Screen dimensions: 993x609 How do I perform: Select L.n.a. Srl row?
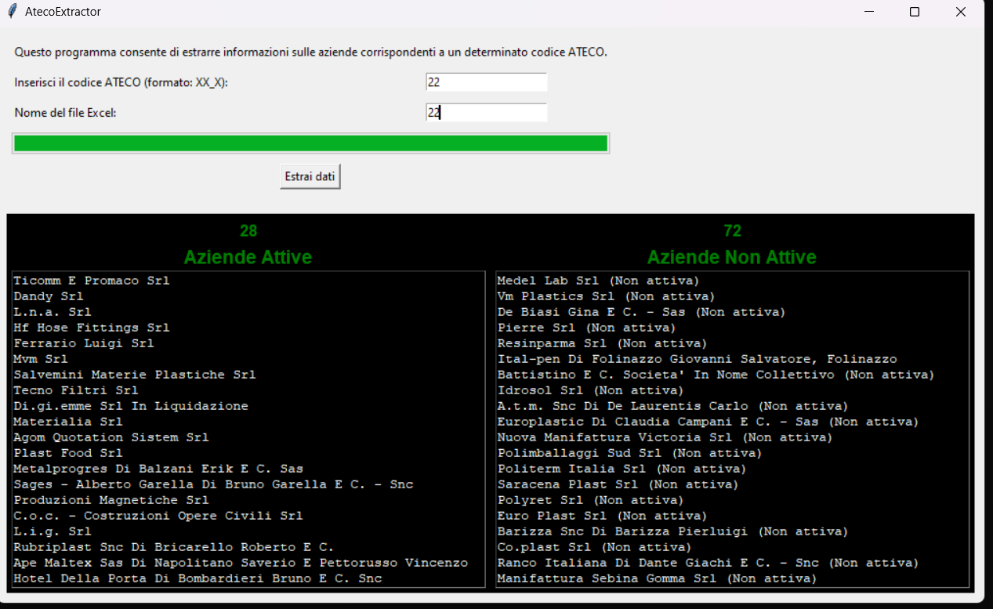click(x=248, y=312)
